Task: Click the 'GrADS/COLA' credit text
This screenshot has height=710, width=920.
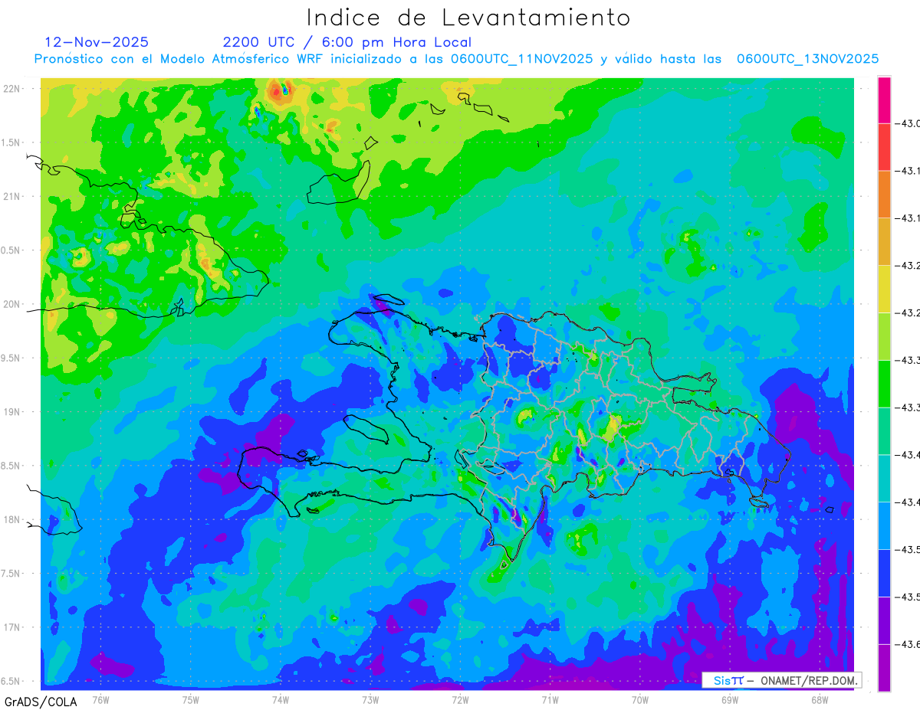Action: [40, 702]
